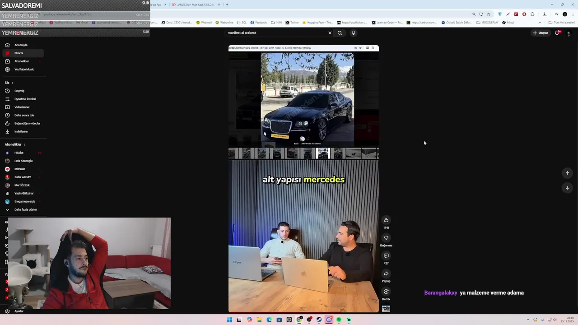Open taskbar clock and date
Image resolution: width=578 pixels, height=325 pixels.
pos(567,320)
